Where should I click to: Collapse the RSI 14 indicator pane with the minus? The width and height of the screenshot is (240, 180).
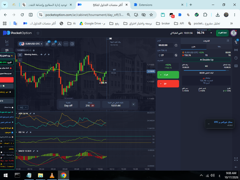(x=16, y=132)
